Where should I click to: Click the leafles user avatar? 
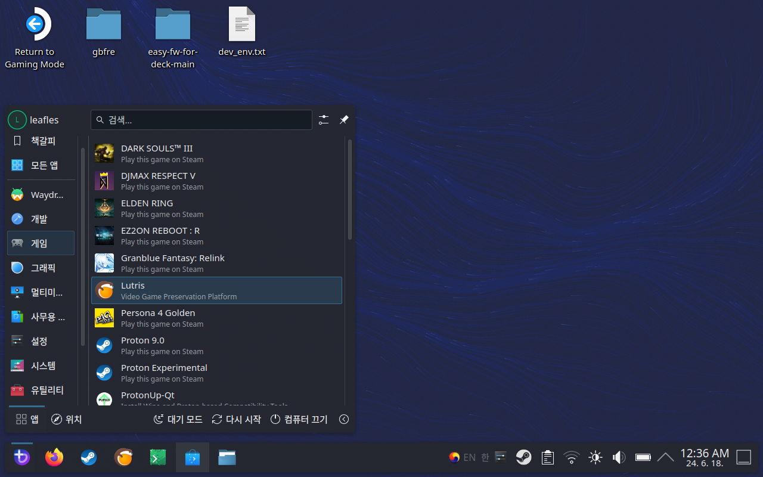coord(17,120)
